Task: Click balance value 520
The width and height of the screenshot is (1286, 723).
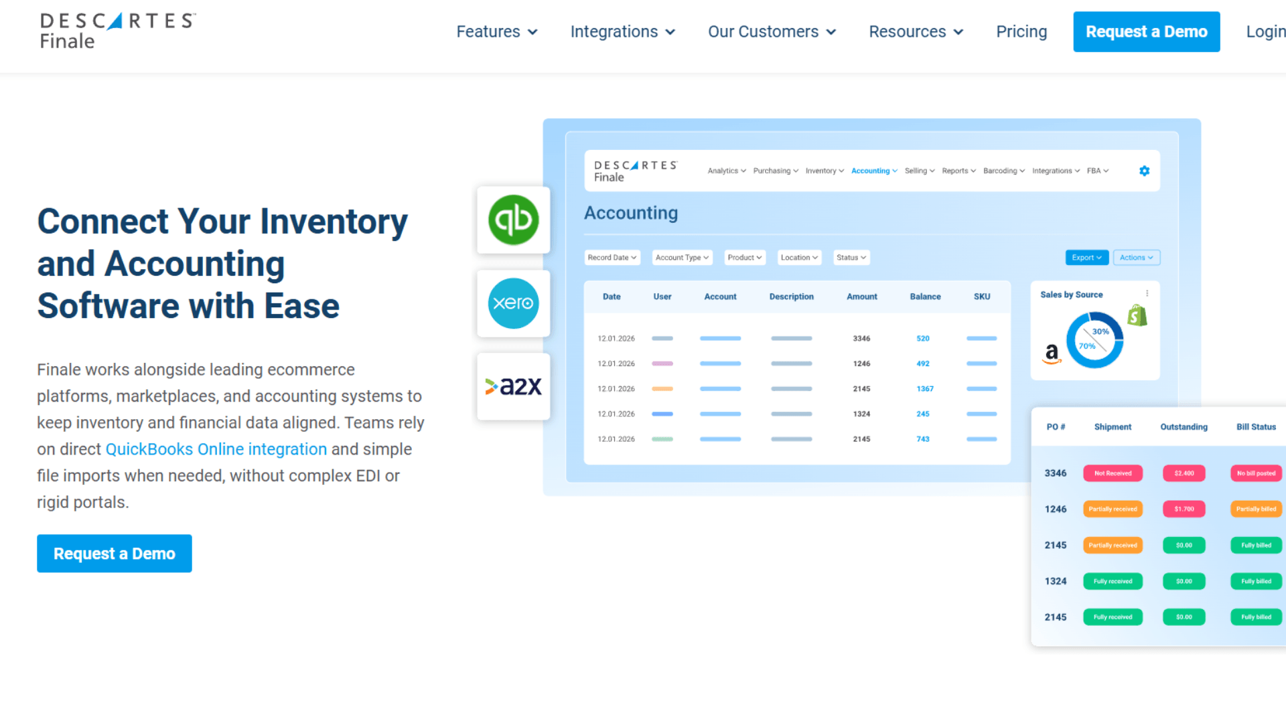Action: tap(923, 339)
